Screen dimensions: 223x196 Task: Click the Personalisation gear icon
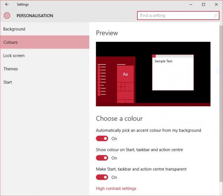coord(7,15)
